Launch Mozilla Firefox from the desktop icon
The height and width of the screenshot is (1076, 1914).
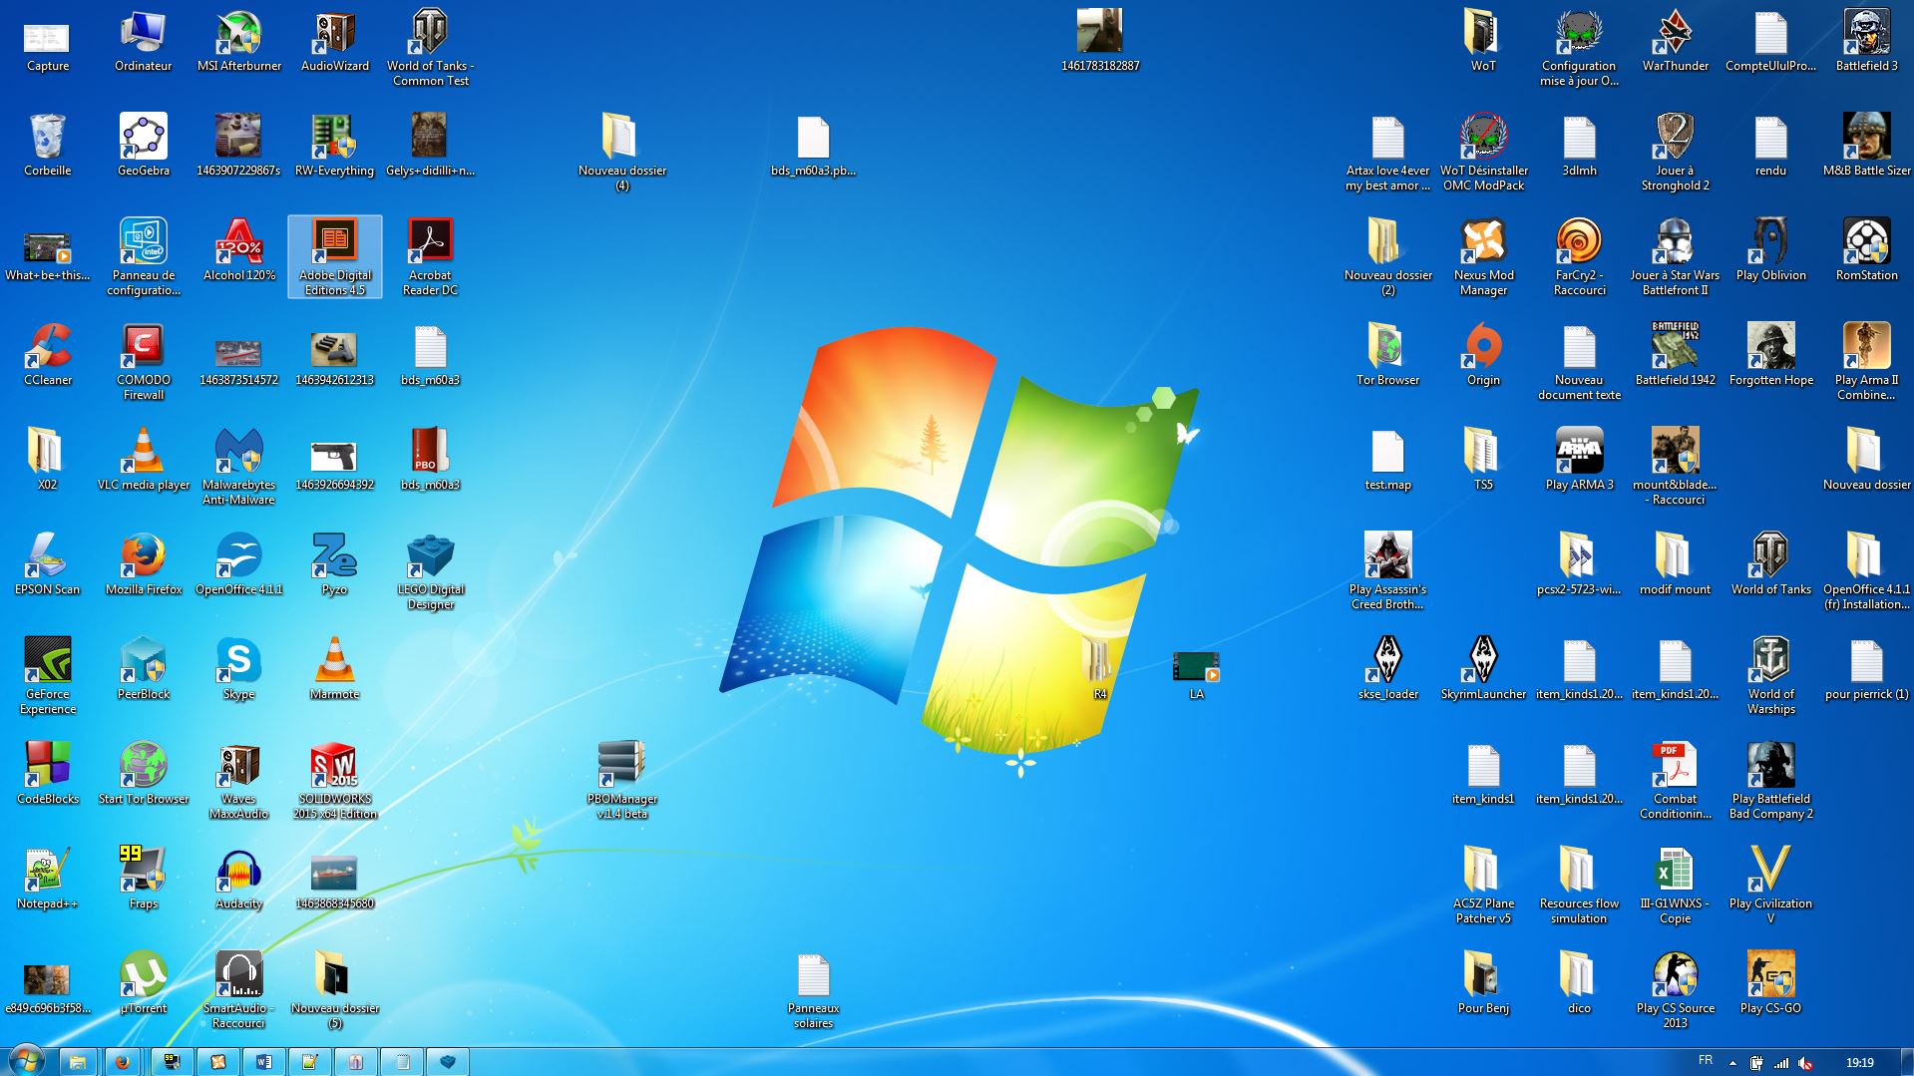(144, 565)
